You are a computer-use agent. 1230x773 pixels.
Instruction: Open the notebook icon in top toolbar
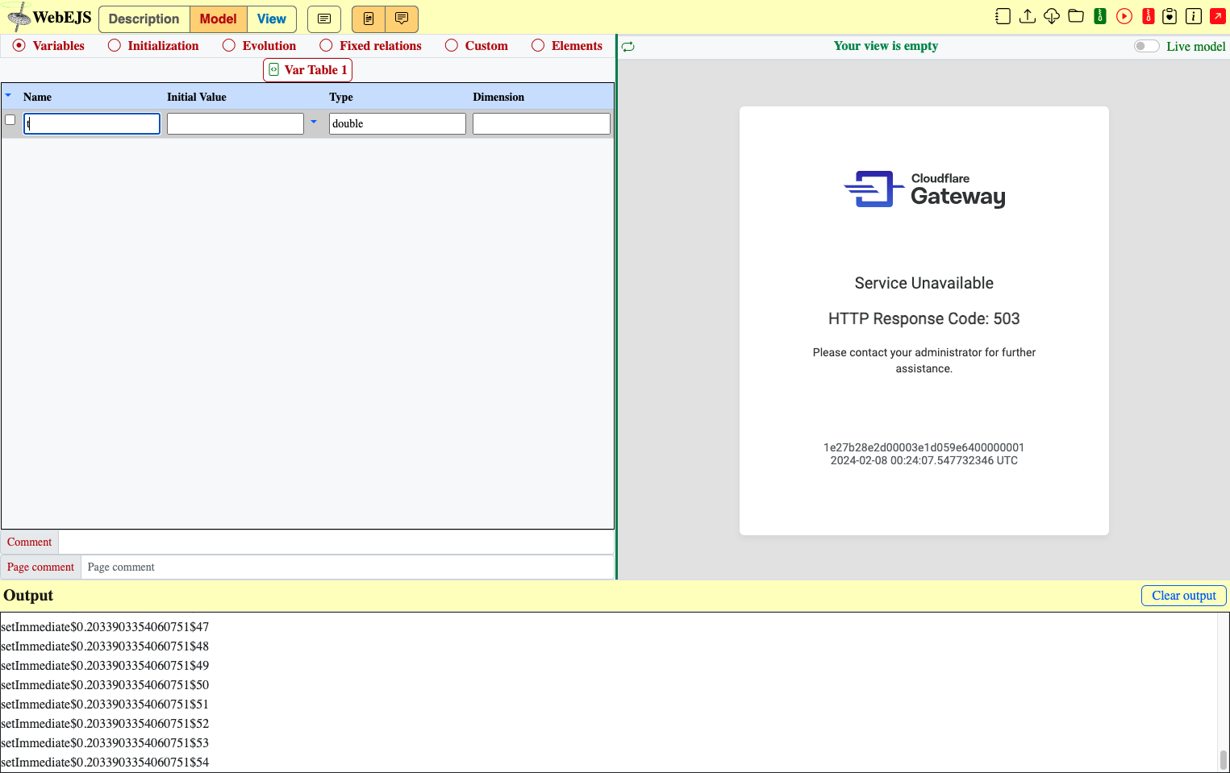point(1003,16)
